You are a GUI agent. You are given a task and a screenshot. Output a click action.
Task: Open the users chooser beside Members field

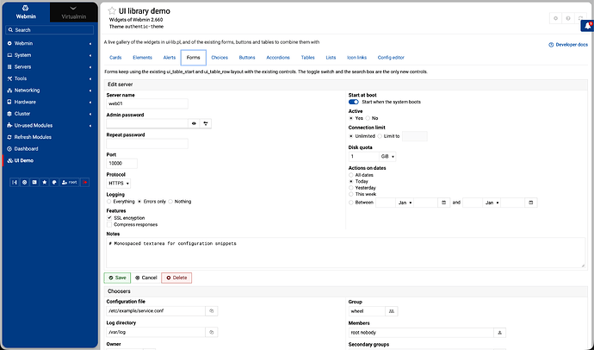(499, 333)
